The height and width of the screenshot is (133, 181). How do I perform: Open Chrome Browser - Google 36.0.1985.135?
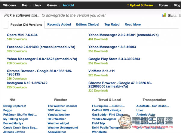click(x=39, y=73)
